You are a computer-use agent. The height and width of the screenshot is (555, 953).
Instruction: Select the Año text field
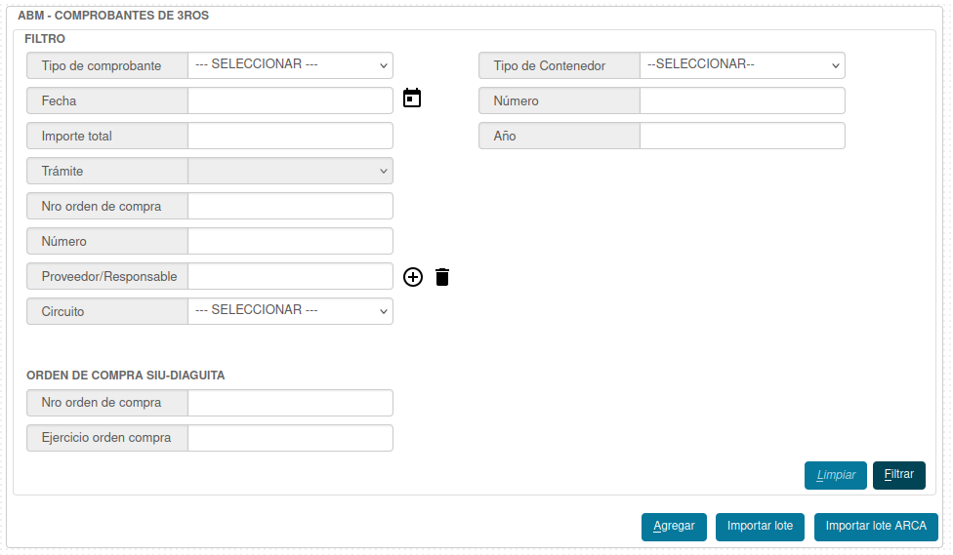742,136
